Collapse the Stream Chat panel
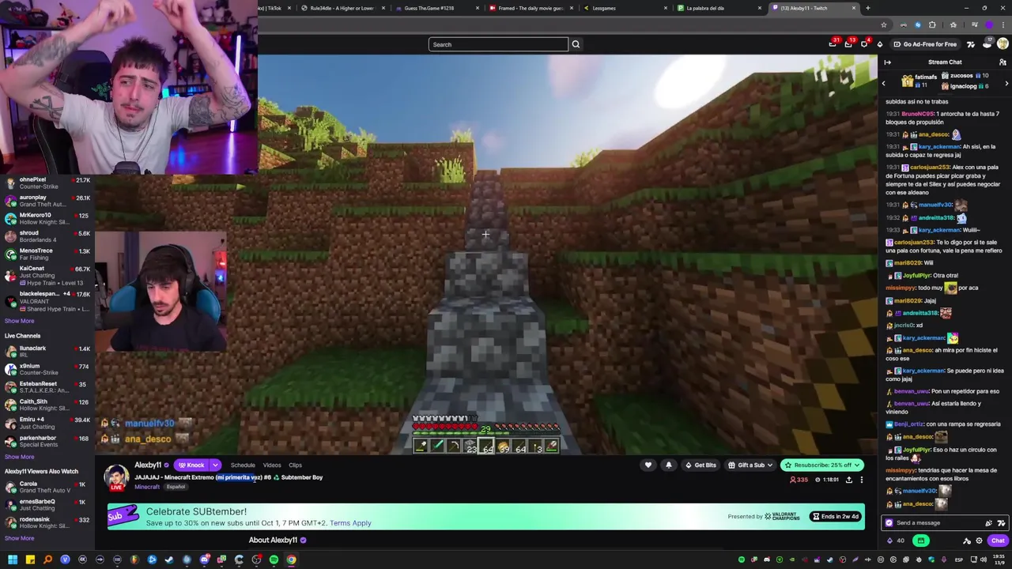 pyautogui.click(x=887, y=62)
